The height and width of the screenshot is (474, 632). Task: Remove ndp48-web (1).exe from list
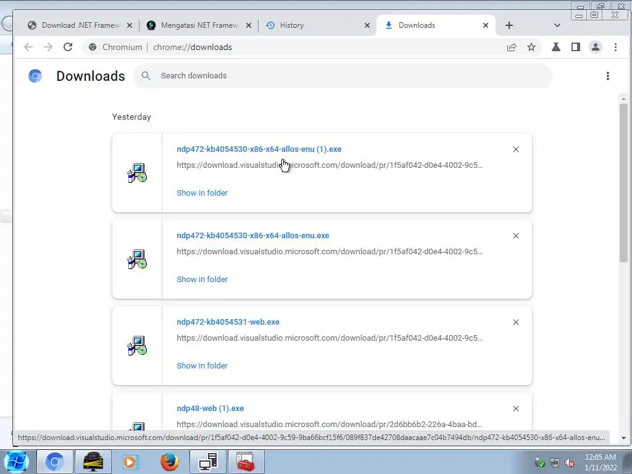click(x=516, y=409)
